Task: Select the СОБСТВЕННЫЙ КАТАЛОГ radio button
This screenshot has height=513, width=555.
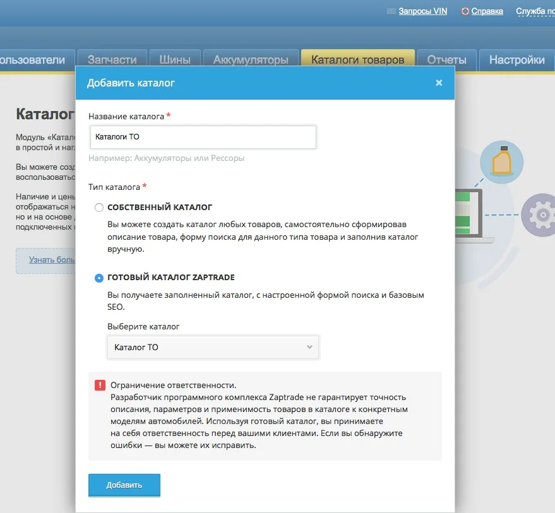Action: point(98,207)
